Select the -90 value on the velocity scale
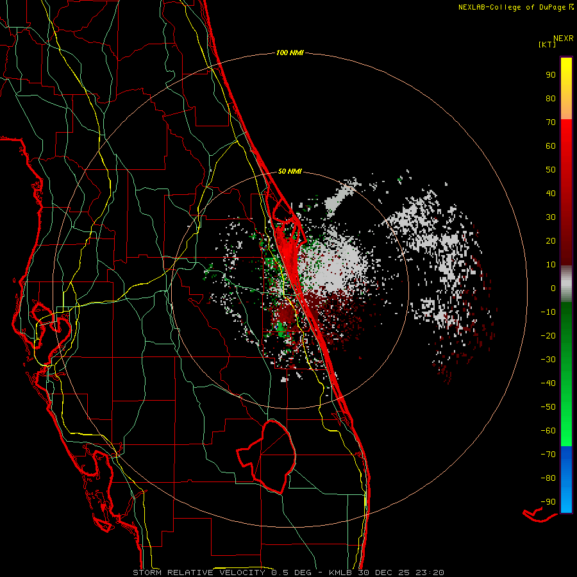The width and height of the screenshot is (577, 577). tap(548, 502)
